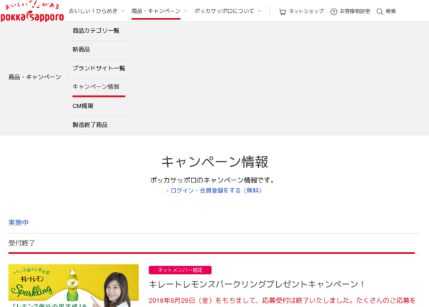Screen dimensions: 429x307
Task: Open the ポッカサッポロについて menu
Action: tap(225, 11)
